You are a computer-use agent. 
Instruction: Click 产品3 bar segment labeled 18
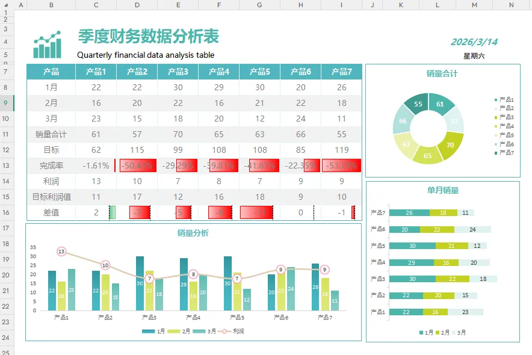click(483, 279)
